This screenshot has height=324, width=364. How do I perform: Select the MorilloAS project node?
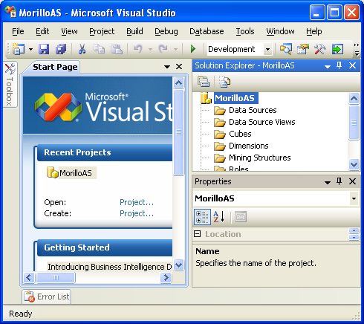pyautogui.click(x=235, y=98)
